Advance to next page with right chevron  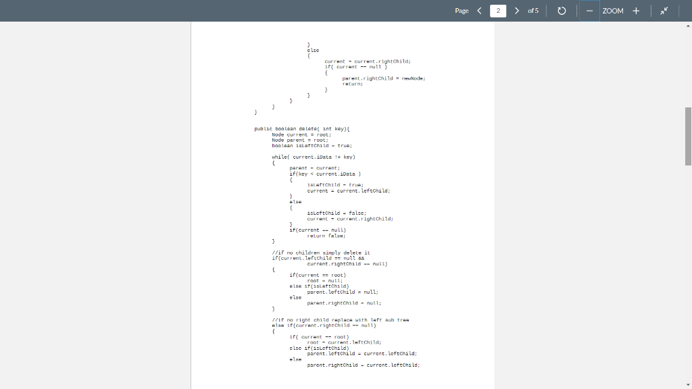516,11
